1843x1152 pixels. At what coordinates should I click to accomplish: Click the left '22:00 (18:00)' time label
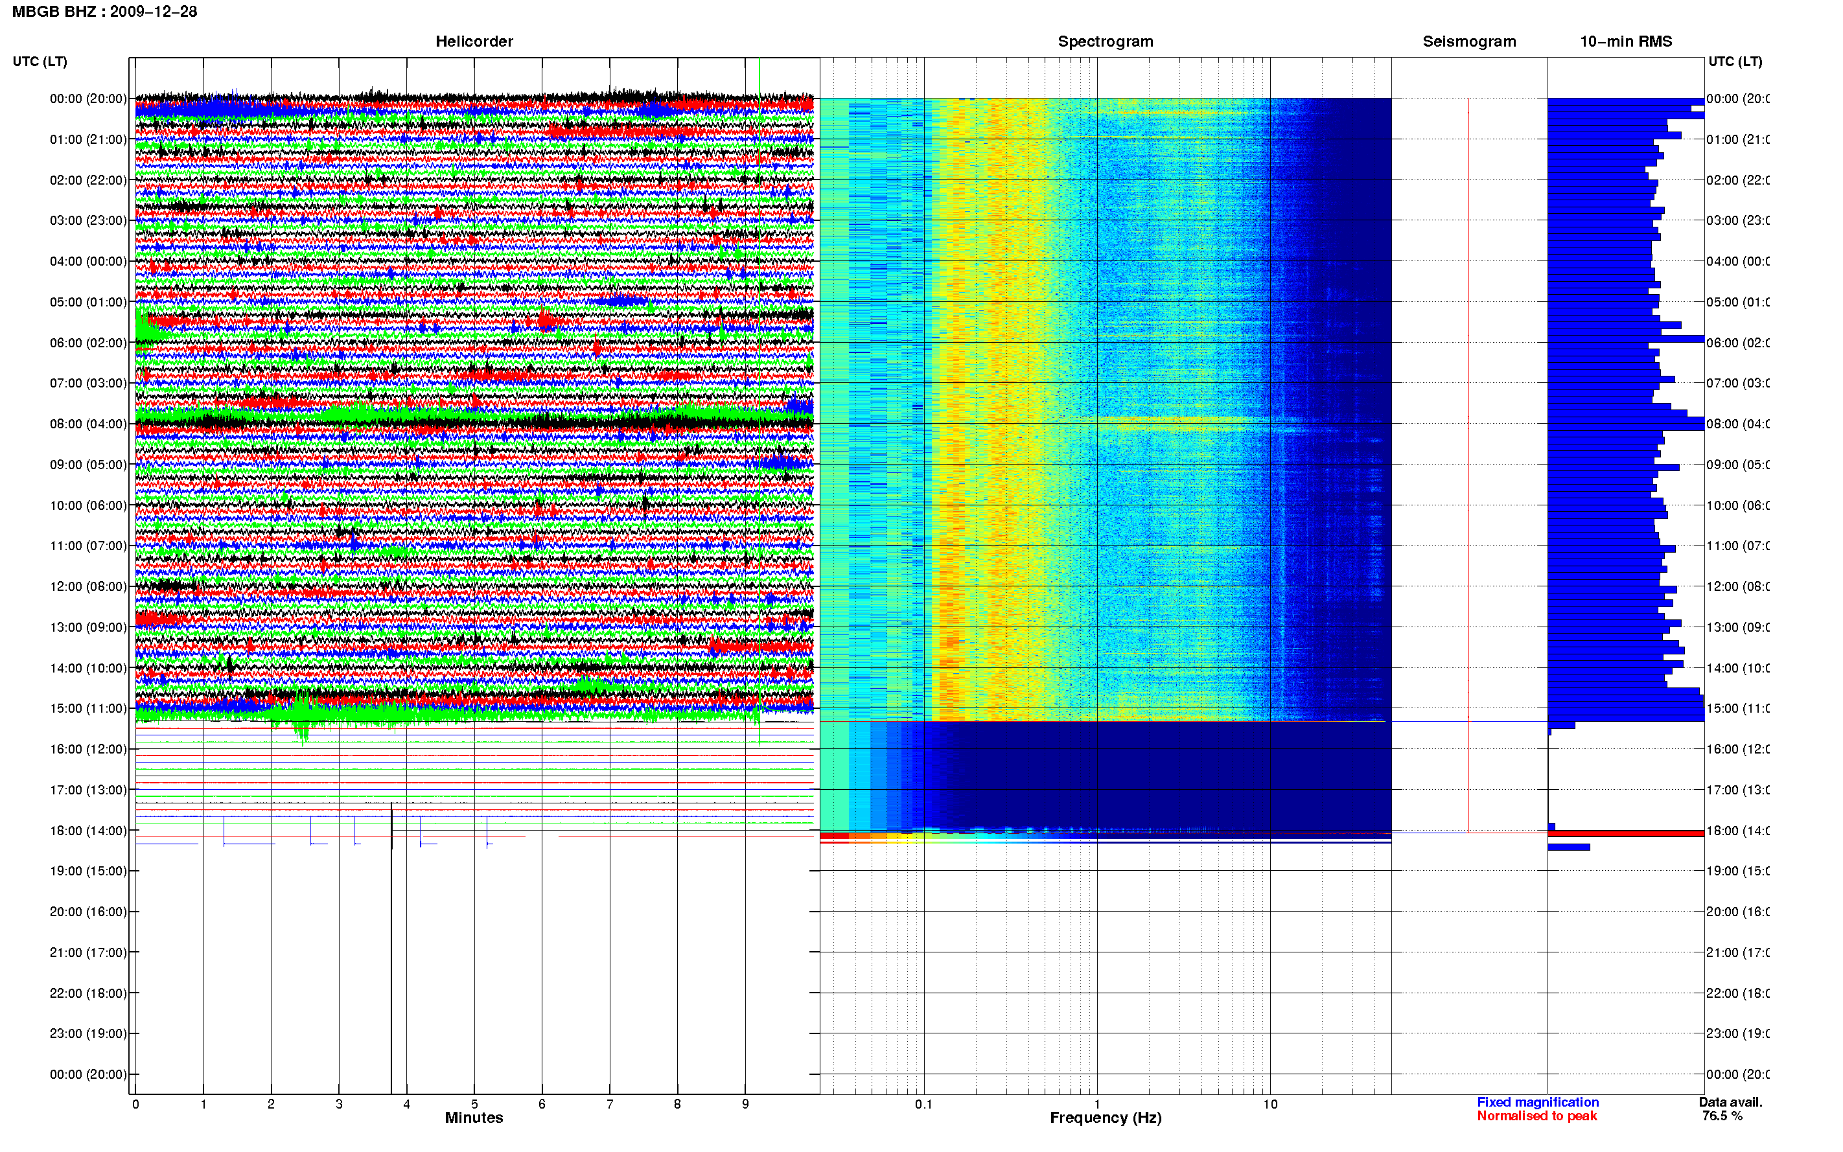[87, 993]
